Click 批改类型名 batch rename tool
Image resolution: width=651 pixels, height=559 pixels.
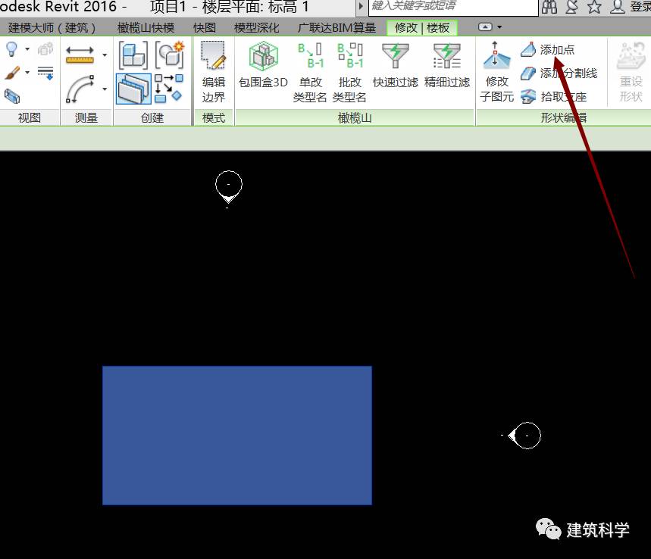[349, 73]
